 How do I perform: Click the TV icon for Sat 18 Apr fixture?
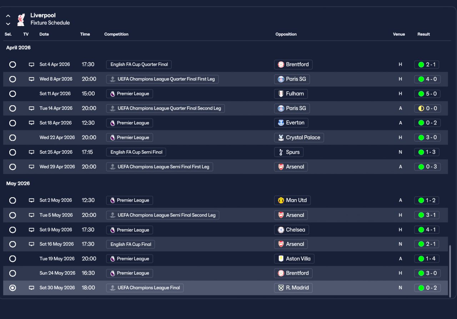click(x=31, y=123)
